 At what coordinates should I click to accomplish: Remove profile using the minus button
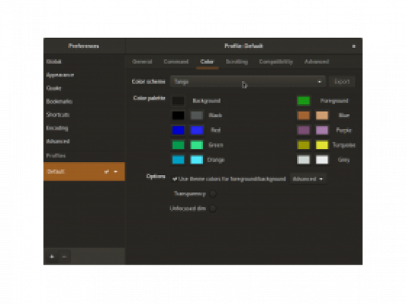(65, 257)
